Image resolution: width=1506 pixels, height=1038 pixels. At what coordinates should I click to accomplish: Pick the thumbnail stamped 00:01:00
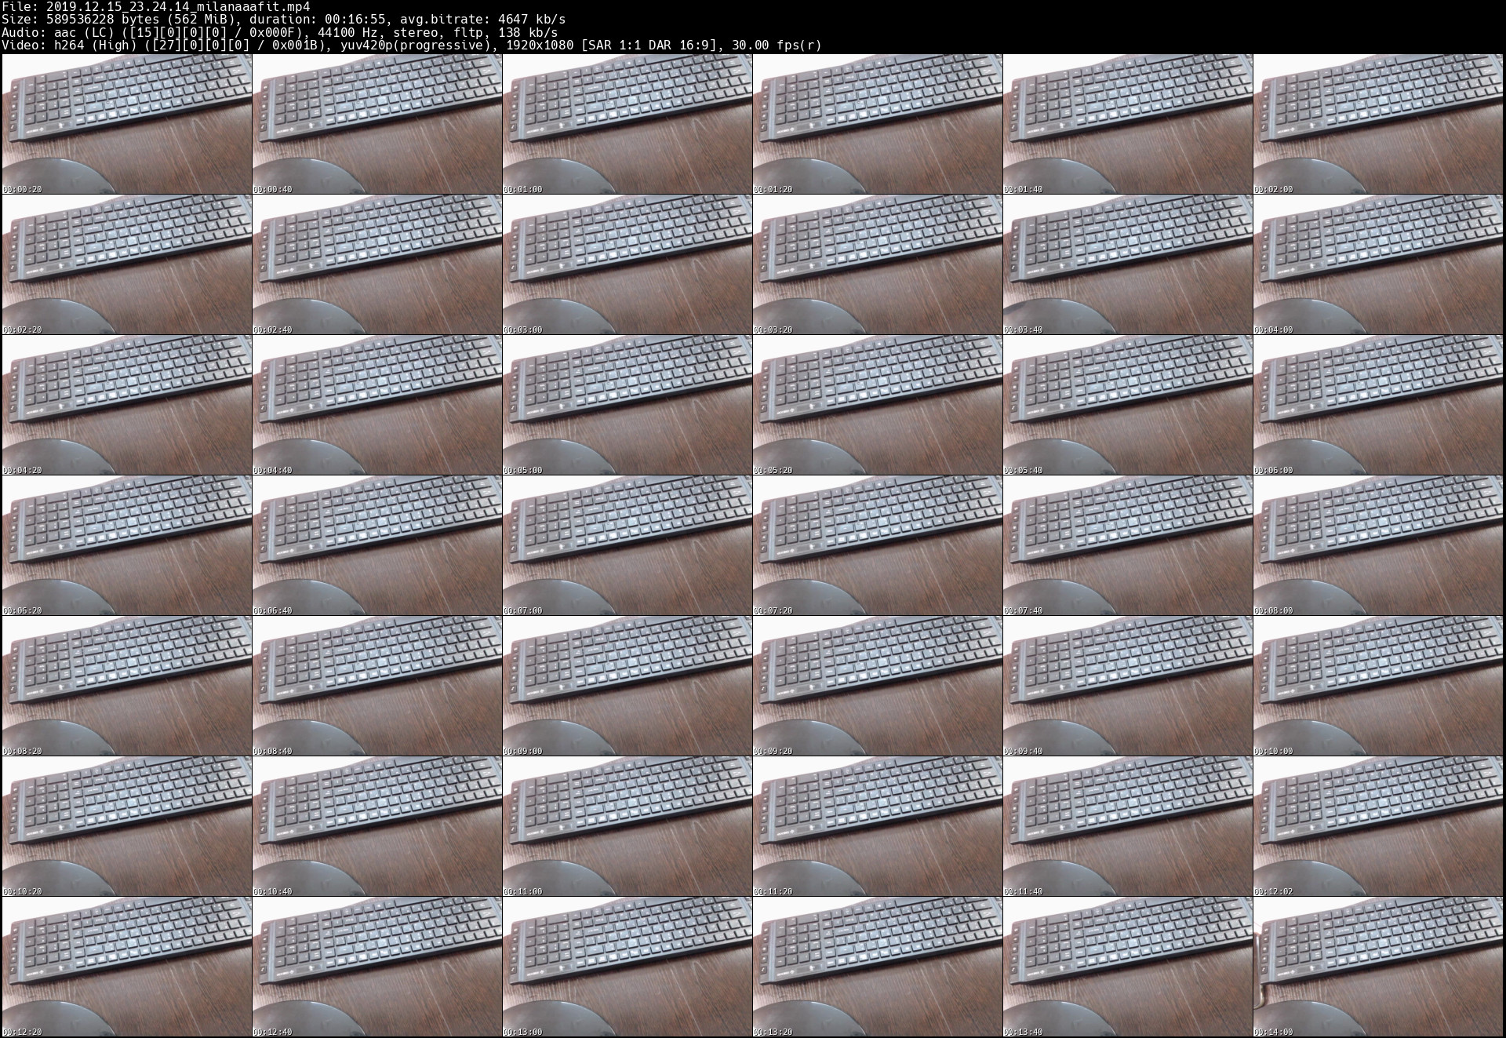[x=627, y=124]
